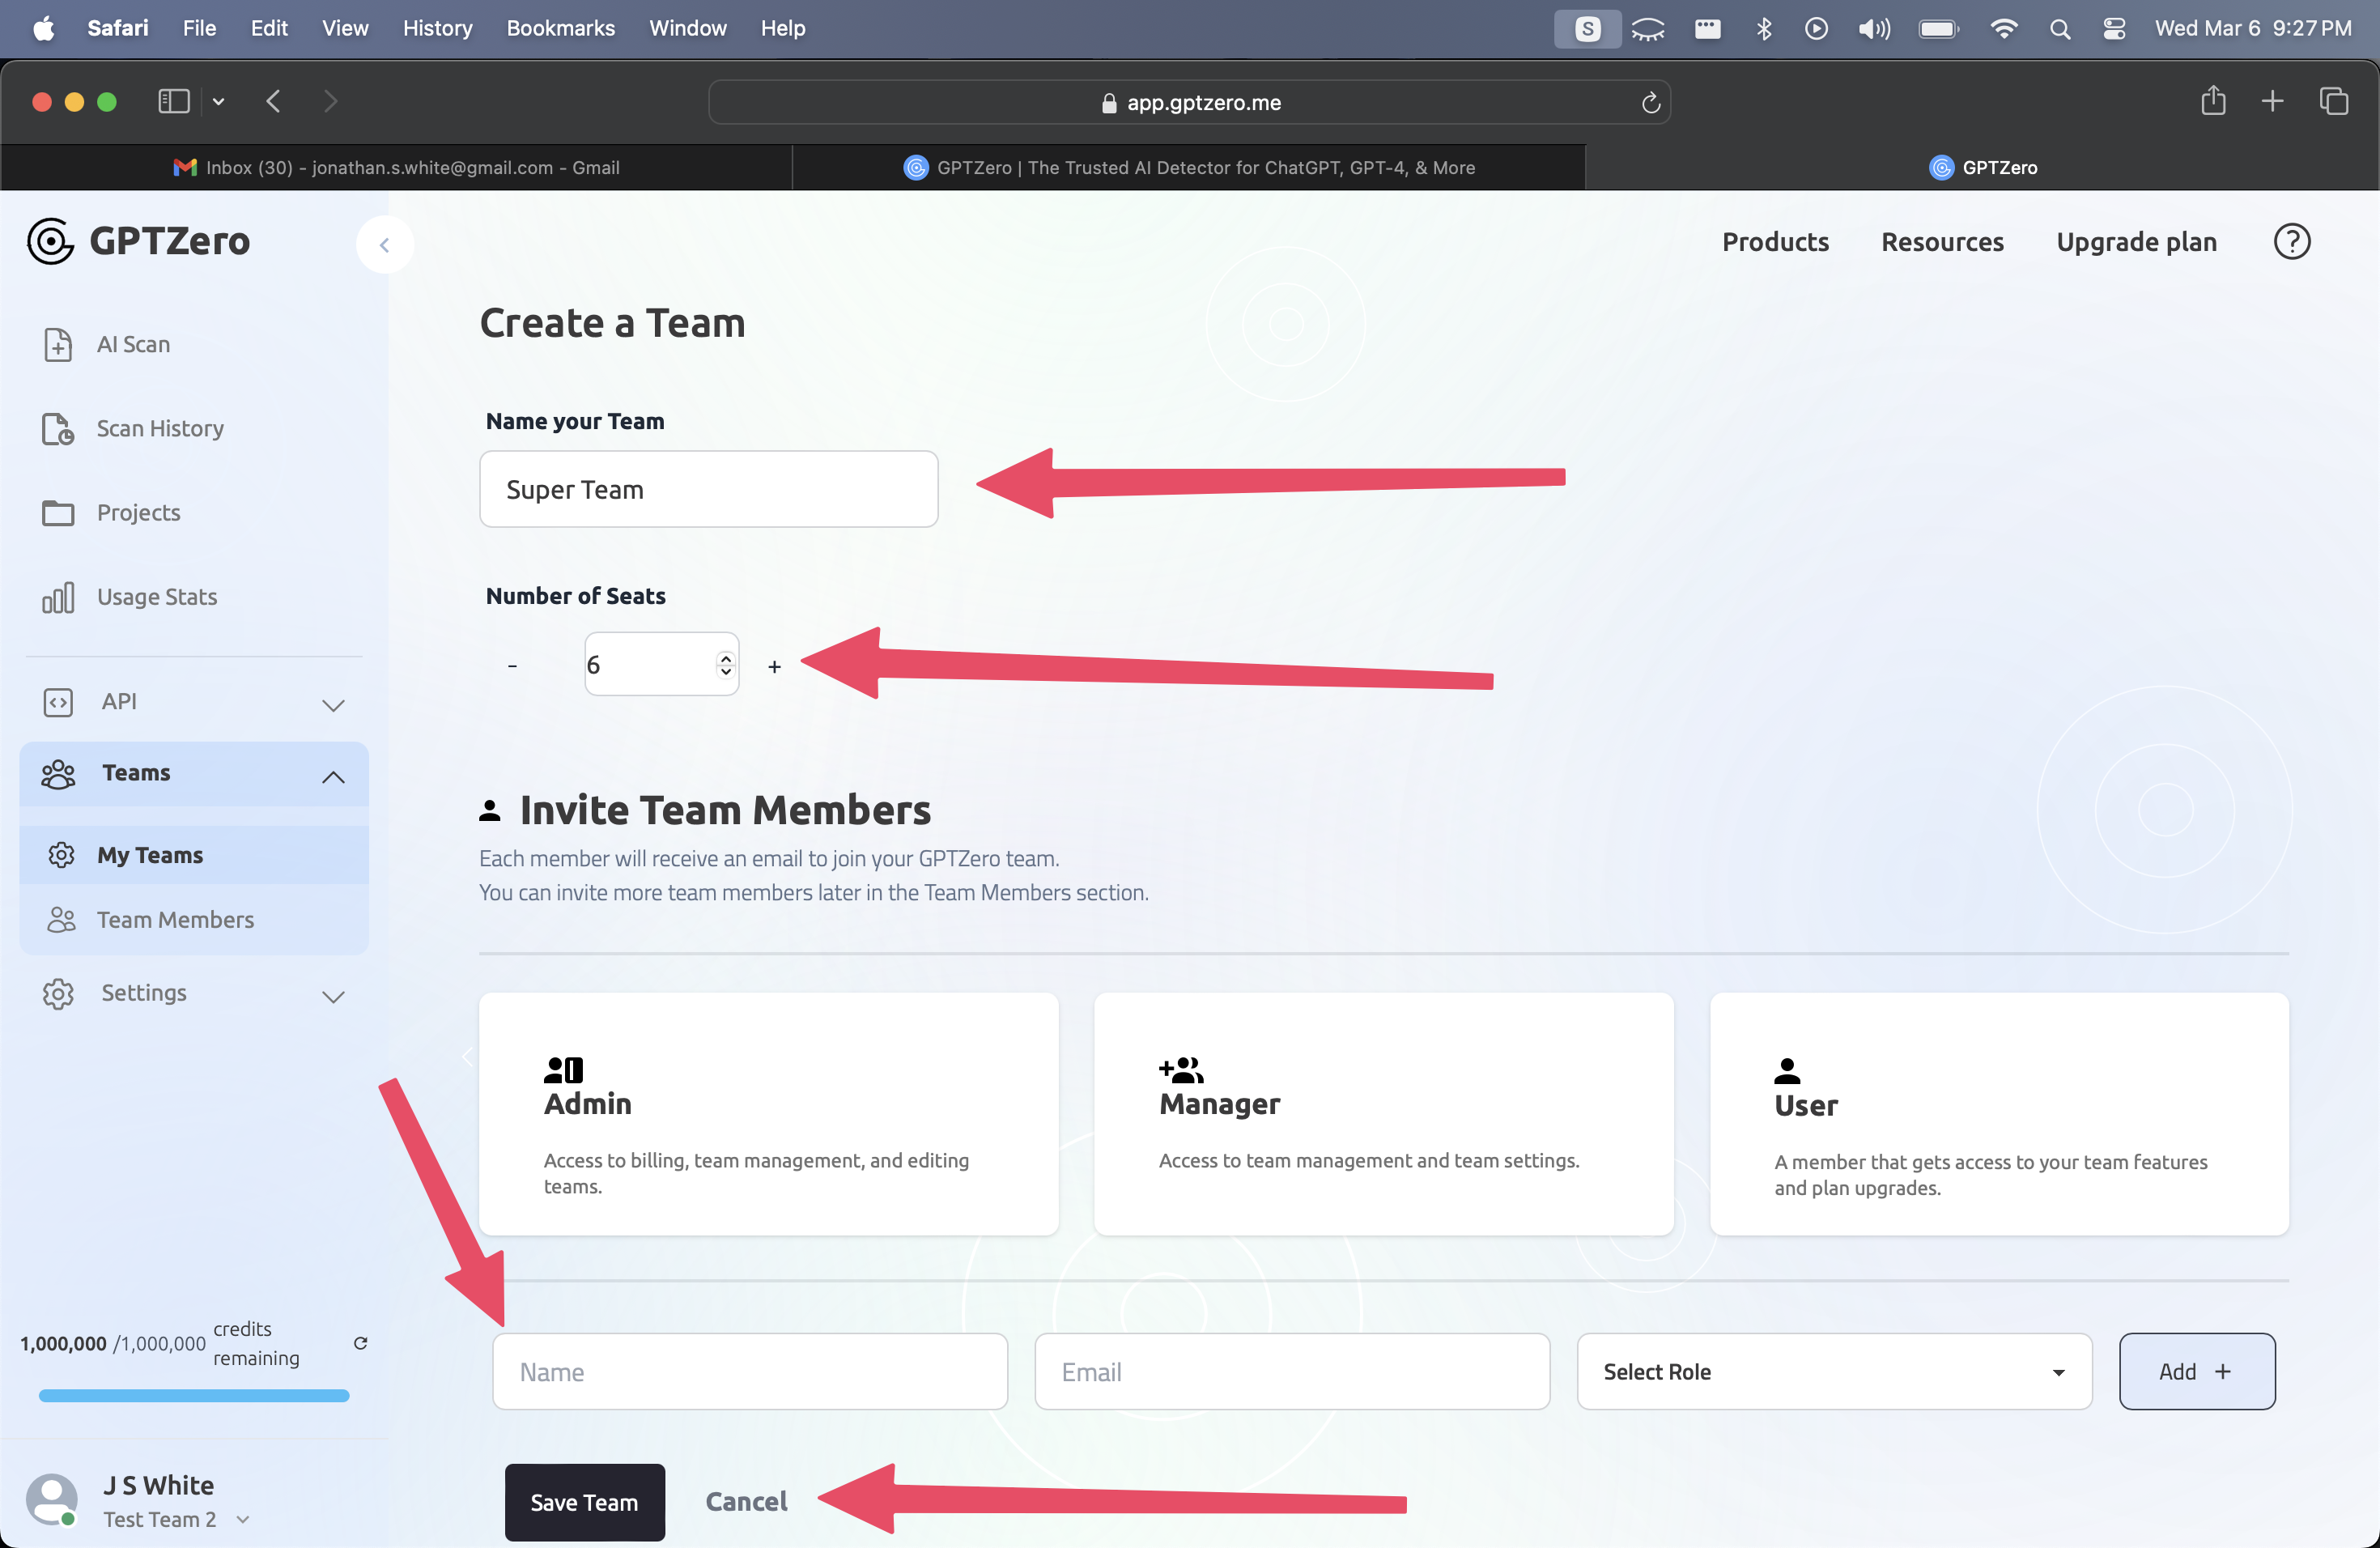Open Spotlight search in menu bar

click(2059, 28)
